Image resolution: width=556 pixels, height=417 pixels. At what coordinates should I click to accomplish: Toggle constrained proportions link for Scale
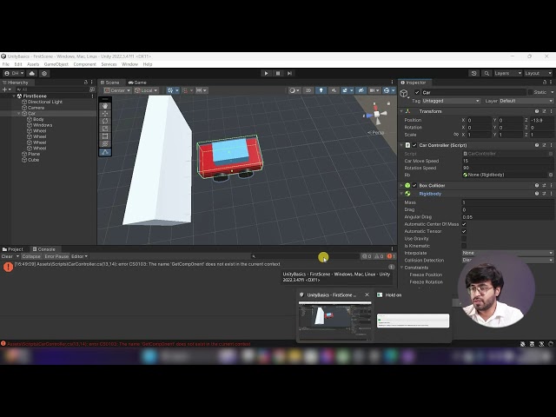click(x=455, y=135)
